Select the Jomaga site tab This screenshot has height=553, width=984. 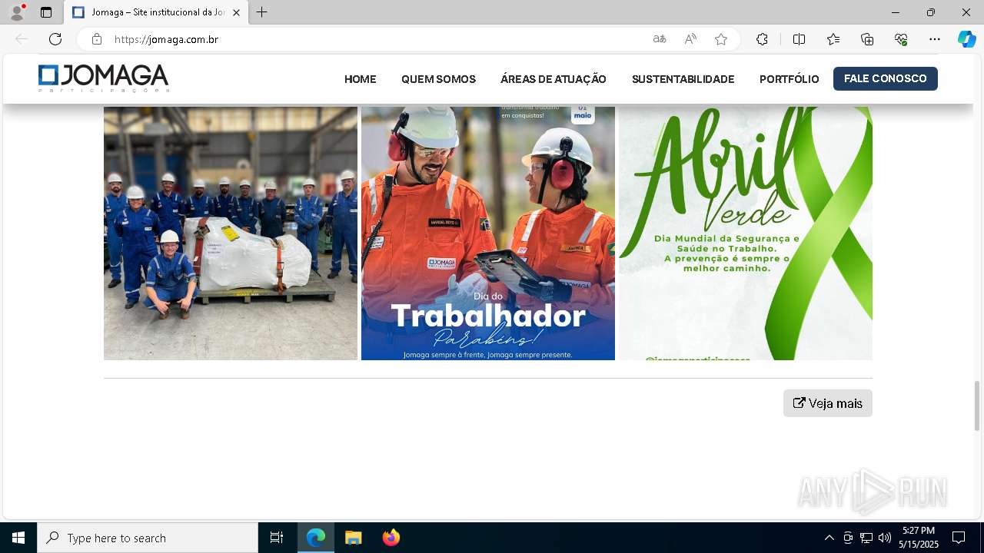tap(156, 12)
